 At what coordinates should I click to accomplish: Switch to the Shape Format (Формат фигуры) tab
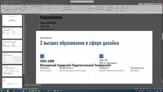coord(60,4)
